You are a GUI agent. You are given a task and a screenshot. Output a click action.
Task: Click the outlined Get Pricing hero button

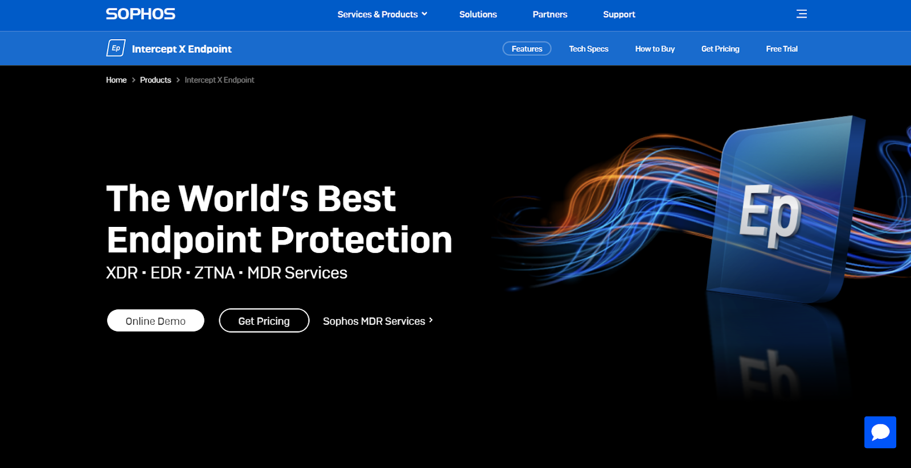(x=264, y=321)
